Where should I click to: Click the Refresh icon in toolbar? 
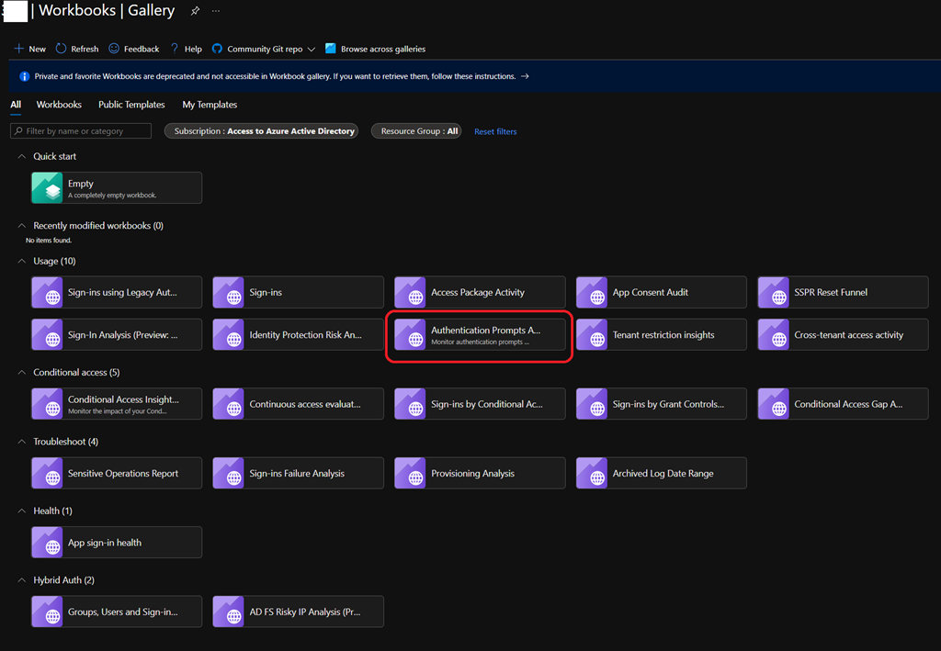pyautogui.click(x=61, y=49)
